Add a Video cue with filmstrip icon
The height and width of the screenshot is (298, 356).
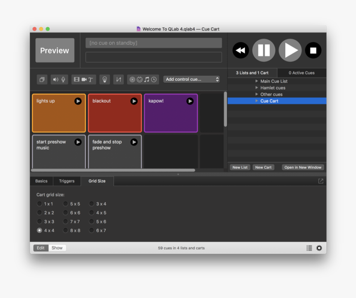tap(77, 80)
